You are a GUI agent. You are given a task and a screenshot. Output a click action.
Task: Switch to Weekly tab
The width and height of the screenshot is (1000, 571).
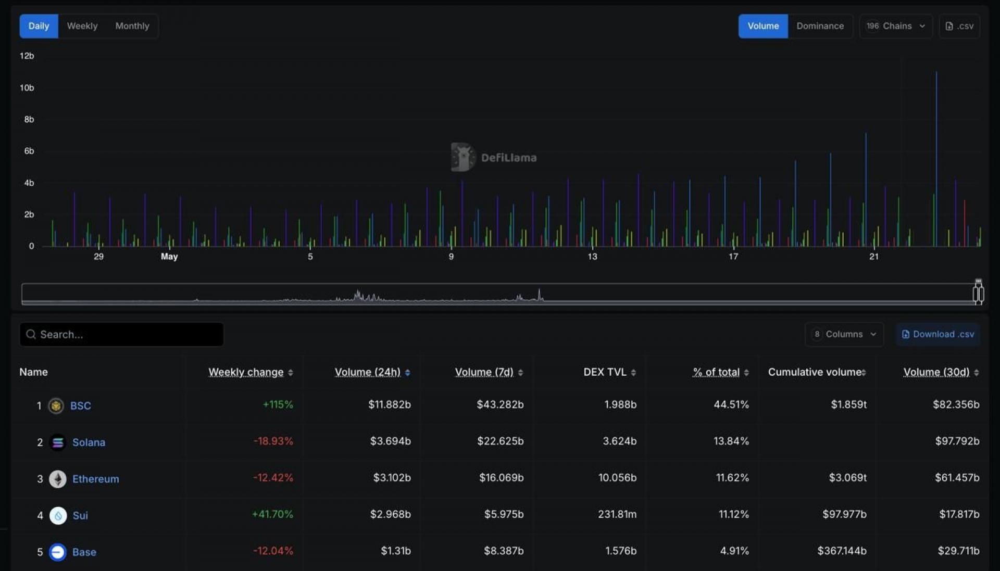pos(82,26)
